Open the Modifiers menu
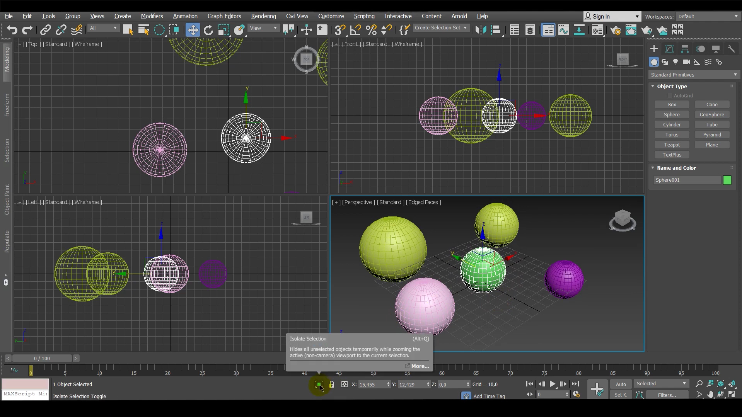The image size is (742, 417). click(152, 16)
